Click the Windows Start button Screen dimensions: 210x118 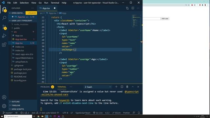[2, 116]
